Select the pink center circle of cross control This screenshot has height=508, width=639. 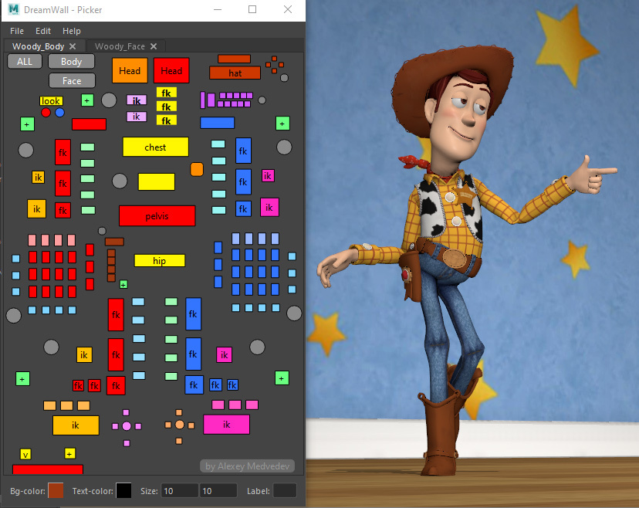(127, 426)
